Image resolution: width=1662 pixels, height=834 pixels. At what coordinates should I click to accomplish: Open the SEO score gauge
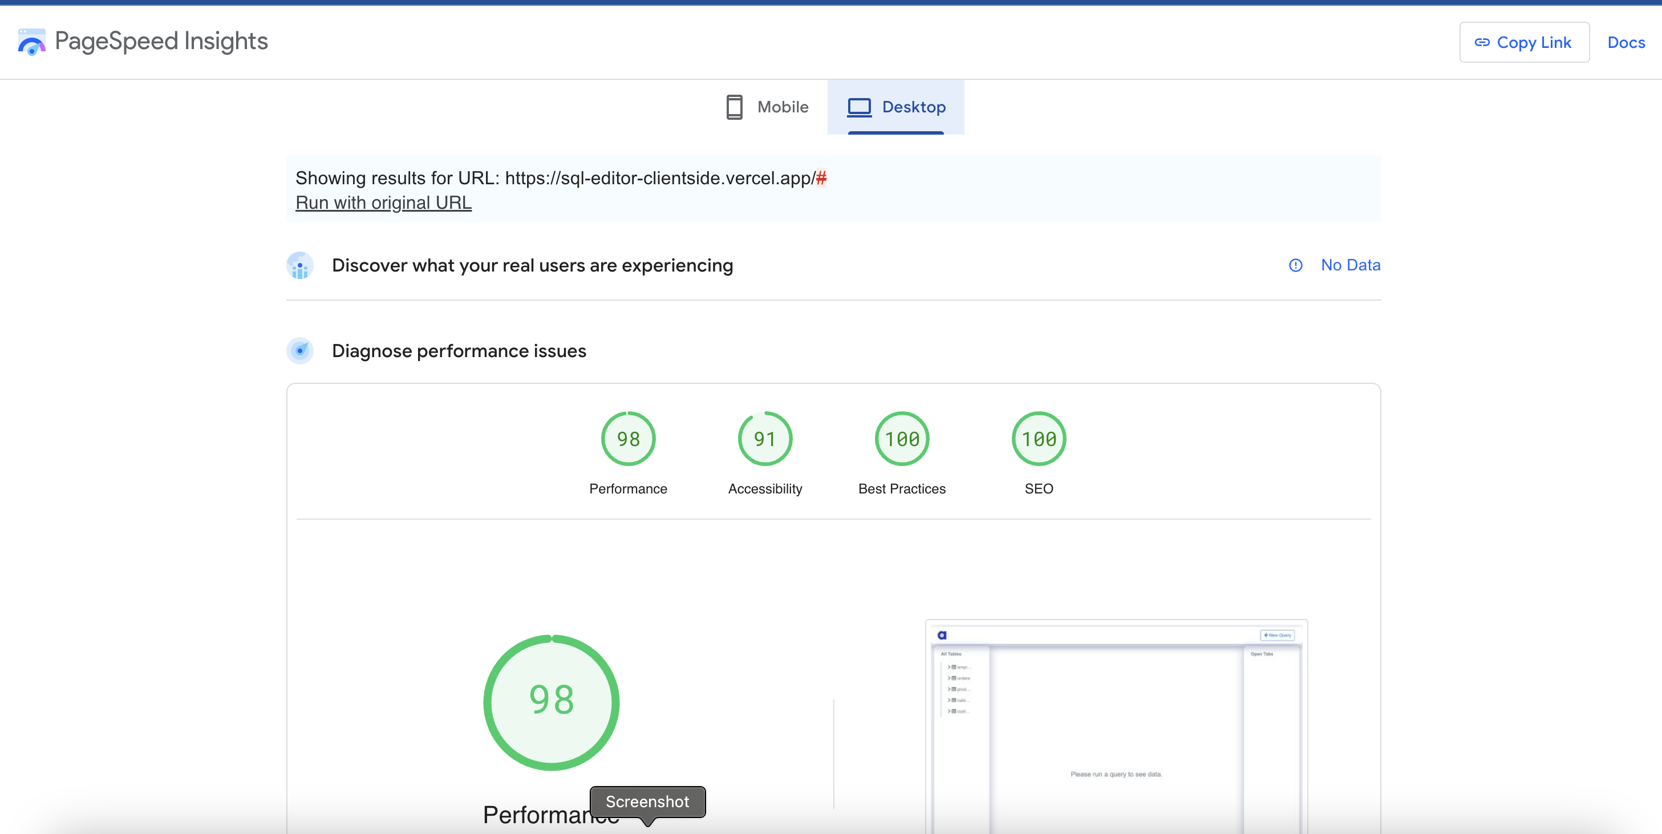(x=1038, y=439)
